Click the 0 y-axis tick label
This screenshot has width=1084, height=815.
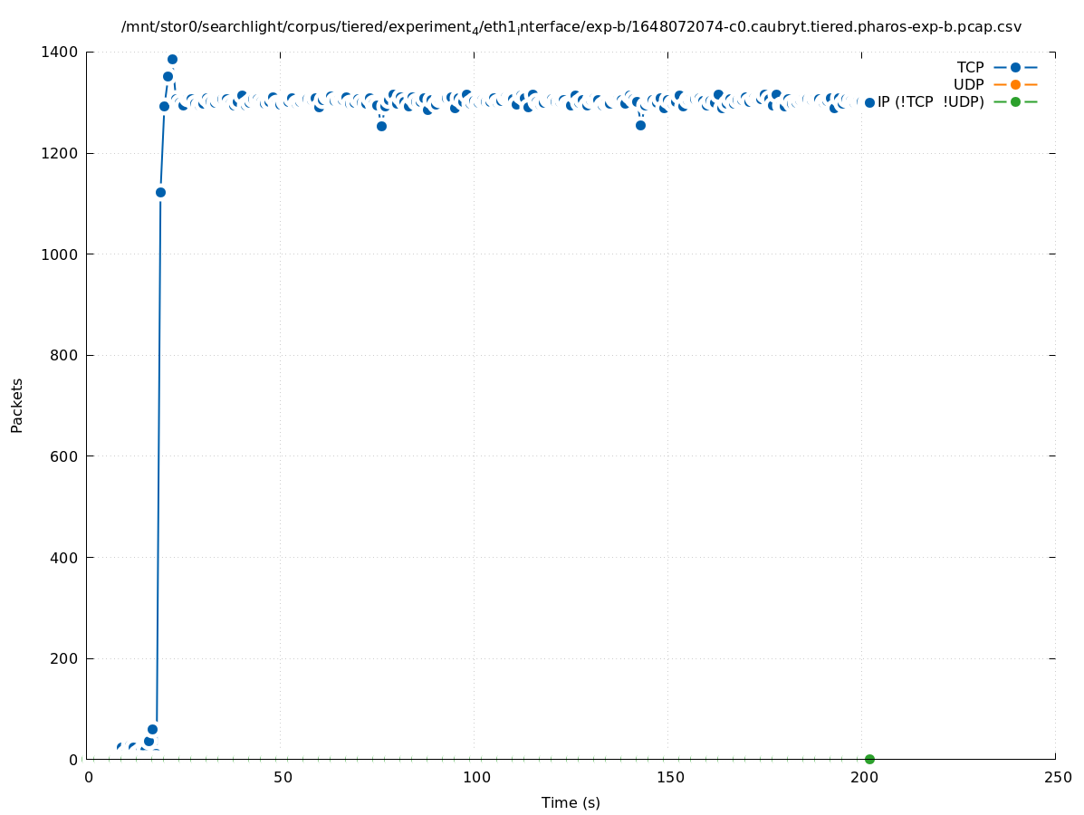[74, 759]
